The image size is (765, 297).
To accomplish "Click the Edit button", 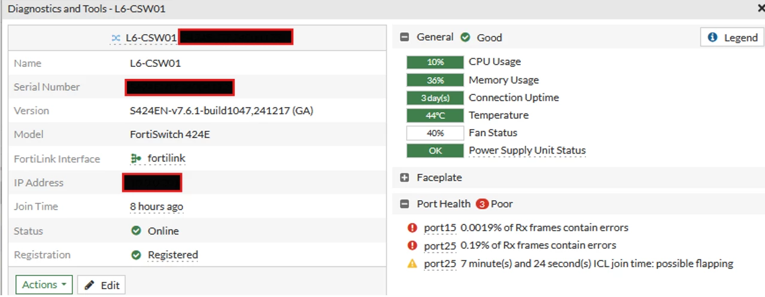I will click(101, 285).
